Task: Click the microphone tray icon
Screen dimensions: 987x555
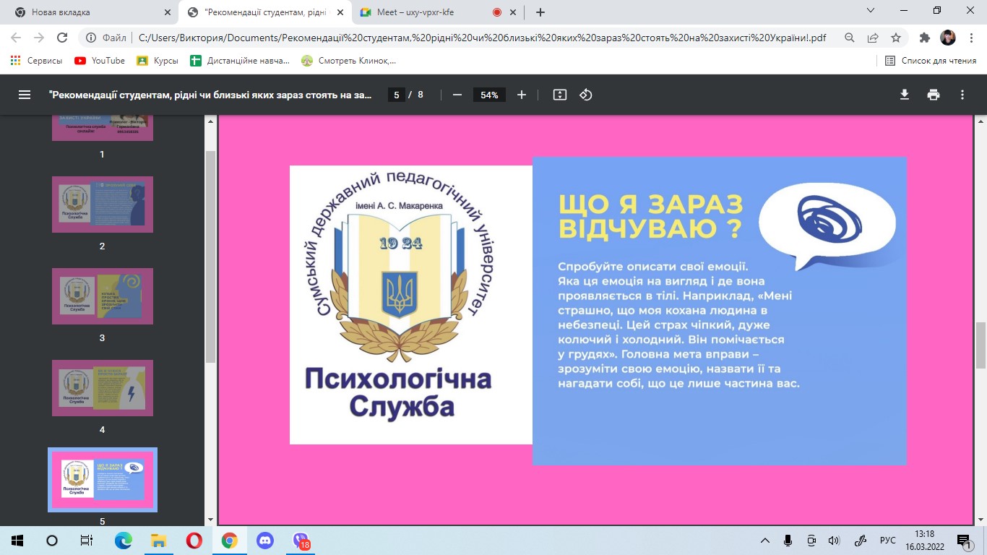Action: click(x=788, y=541)
